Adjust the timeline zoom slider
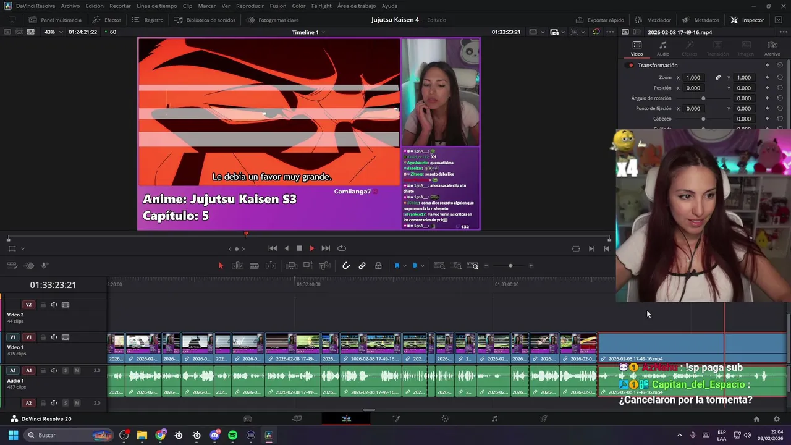The height and width of the screenshot is (445, 791). click(x=510, y=266)
